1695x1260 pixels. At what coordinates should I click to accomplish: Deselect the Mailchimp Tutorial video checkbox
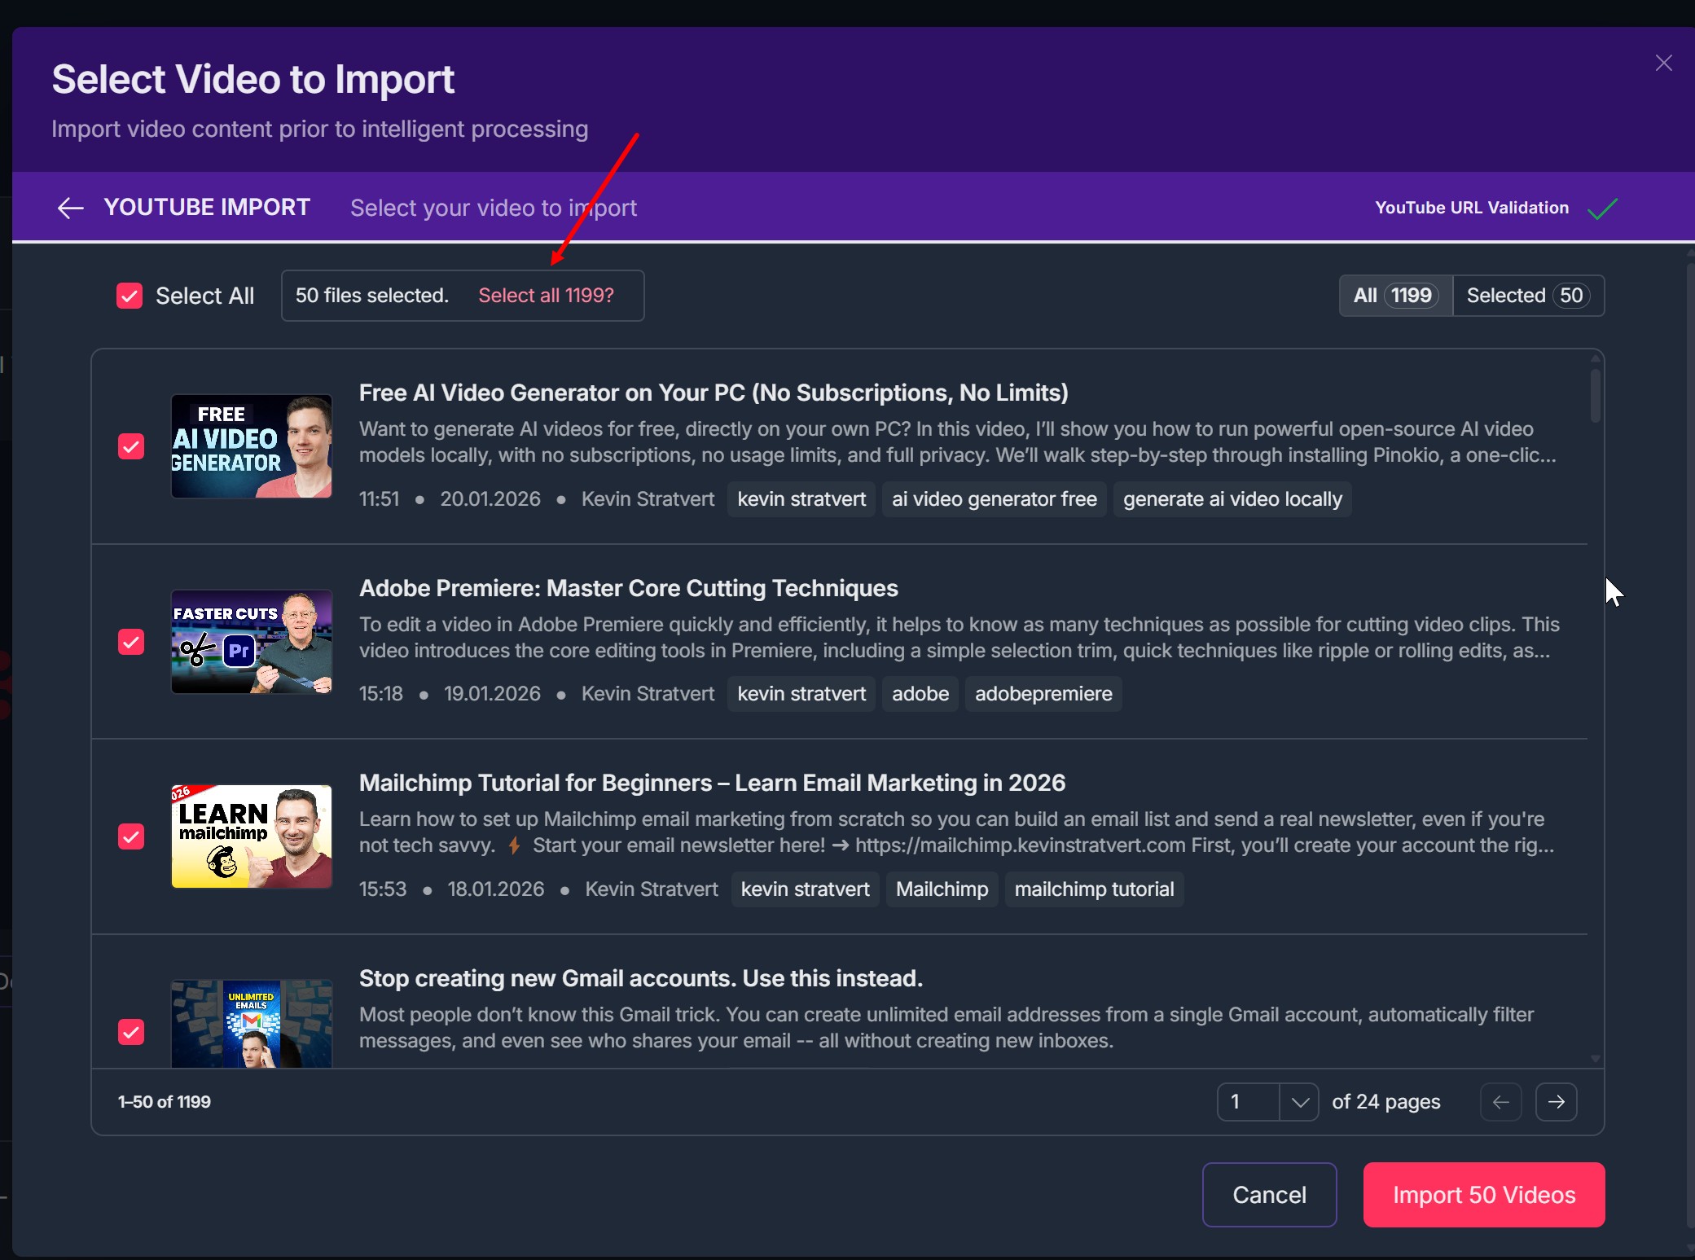131,836
